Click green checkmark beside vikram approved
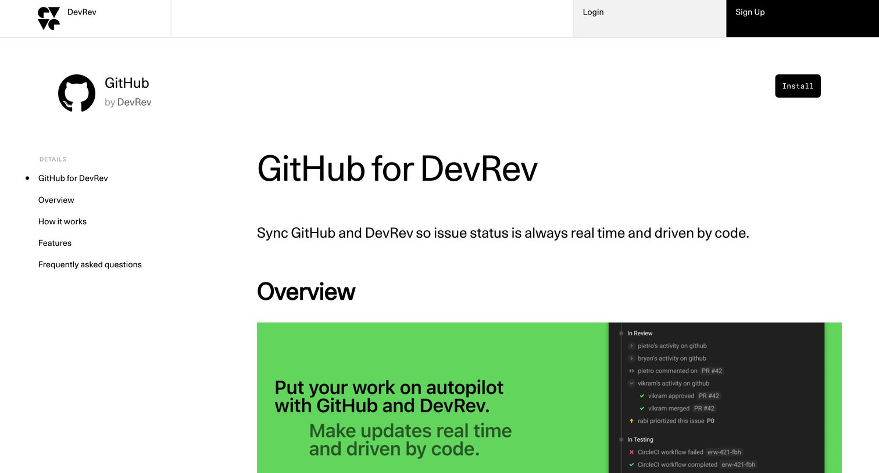The height and width of the screenshot is (473, 879). tap(642, 396)
